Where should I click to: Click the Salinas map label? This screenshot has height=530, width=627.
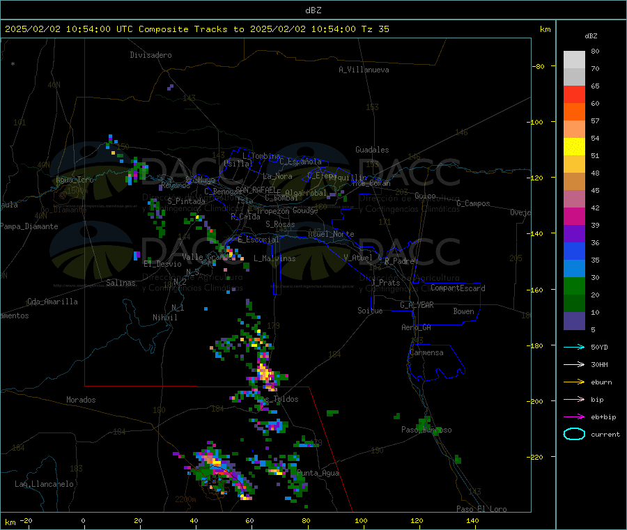click(x=121, y=283)
